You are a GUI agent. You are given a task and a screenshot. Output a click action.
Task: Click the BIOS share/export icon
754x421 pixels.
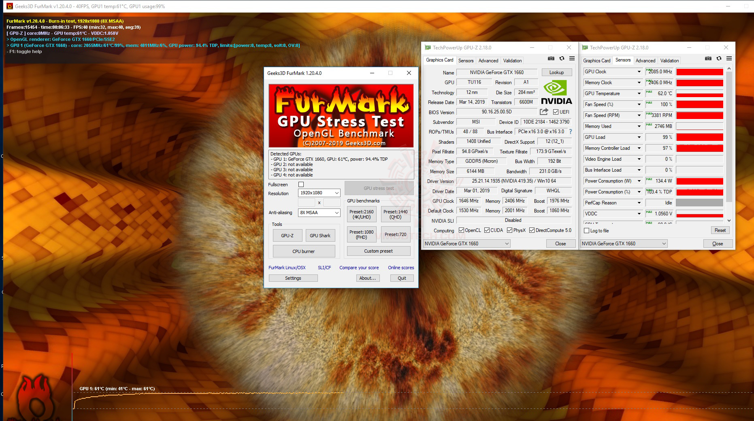coord(544,112)
